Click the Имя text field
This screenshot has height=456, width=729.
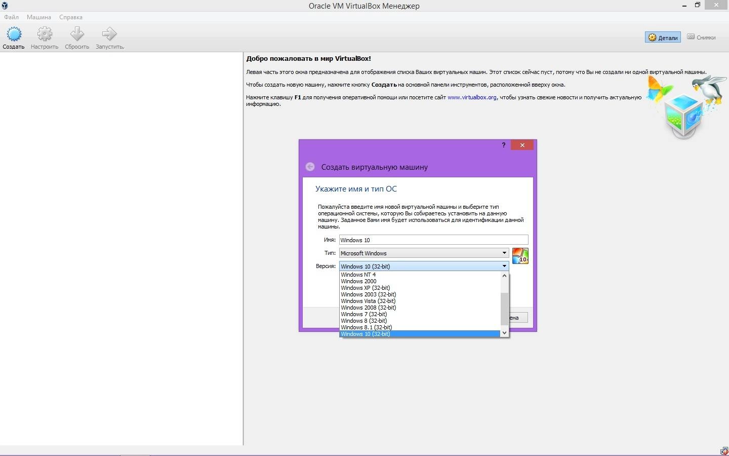[433, 240]
